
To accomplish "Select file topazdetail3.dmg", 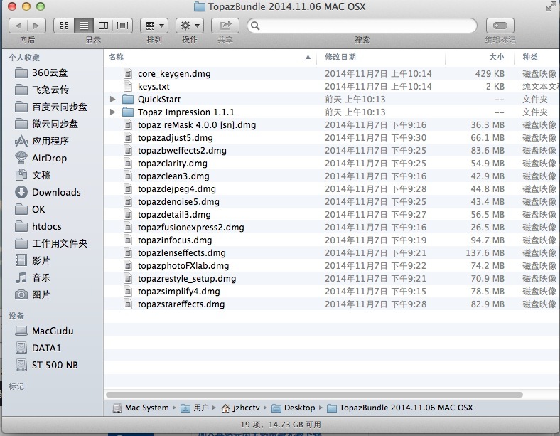I will (332, 215).
